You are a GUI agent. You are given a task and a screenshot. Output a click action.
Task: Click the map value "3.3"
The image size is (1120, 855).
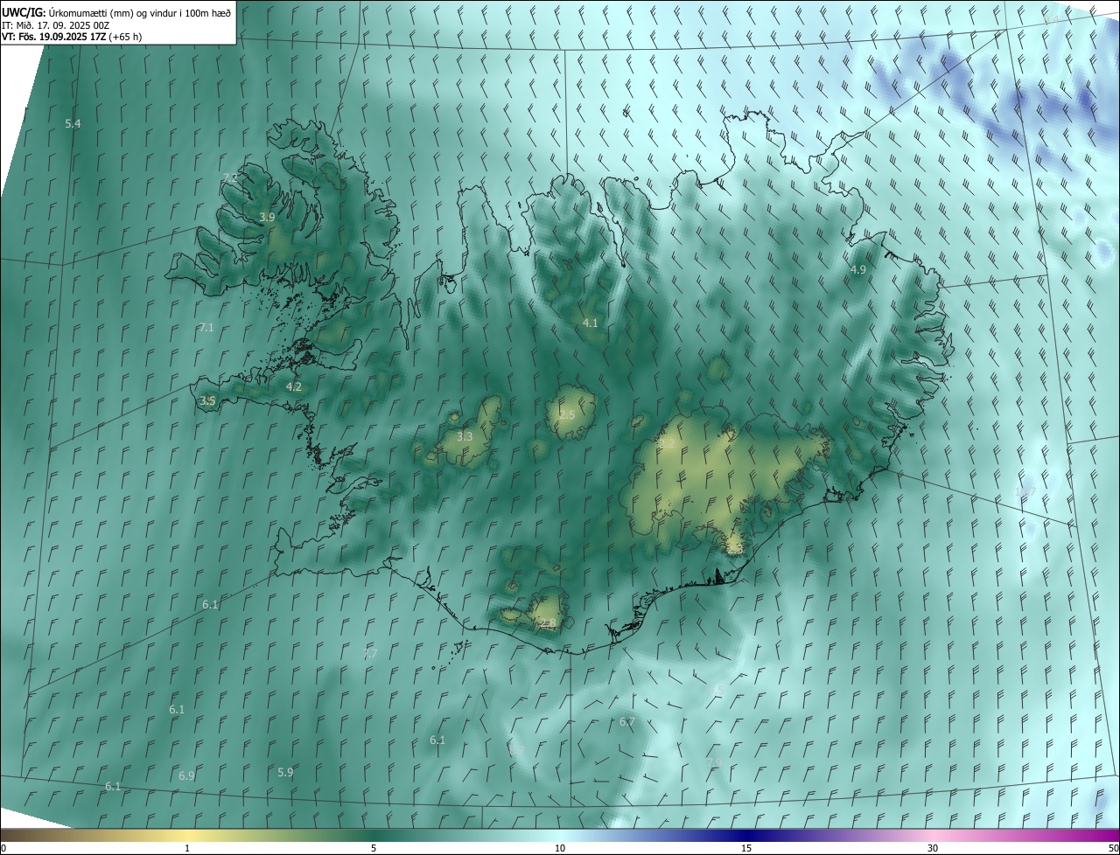pyautogui.click(x=465, y=436)
